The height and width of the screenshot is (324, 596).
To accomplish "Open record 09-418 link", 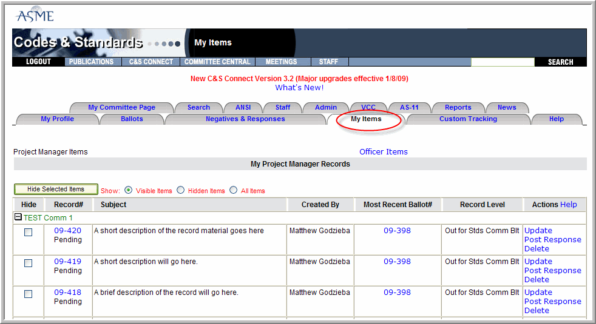I will pyautogui.click(x=67, y=292).
